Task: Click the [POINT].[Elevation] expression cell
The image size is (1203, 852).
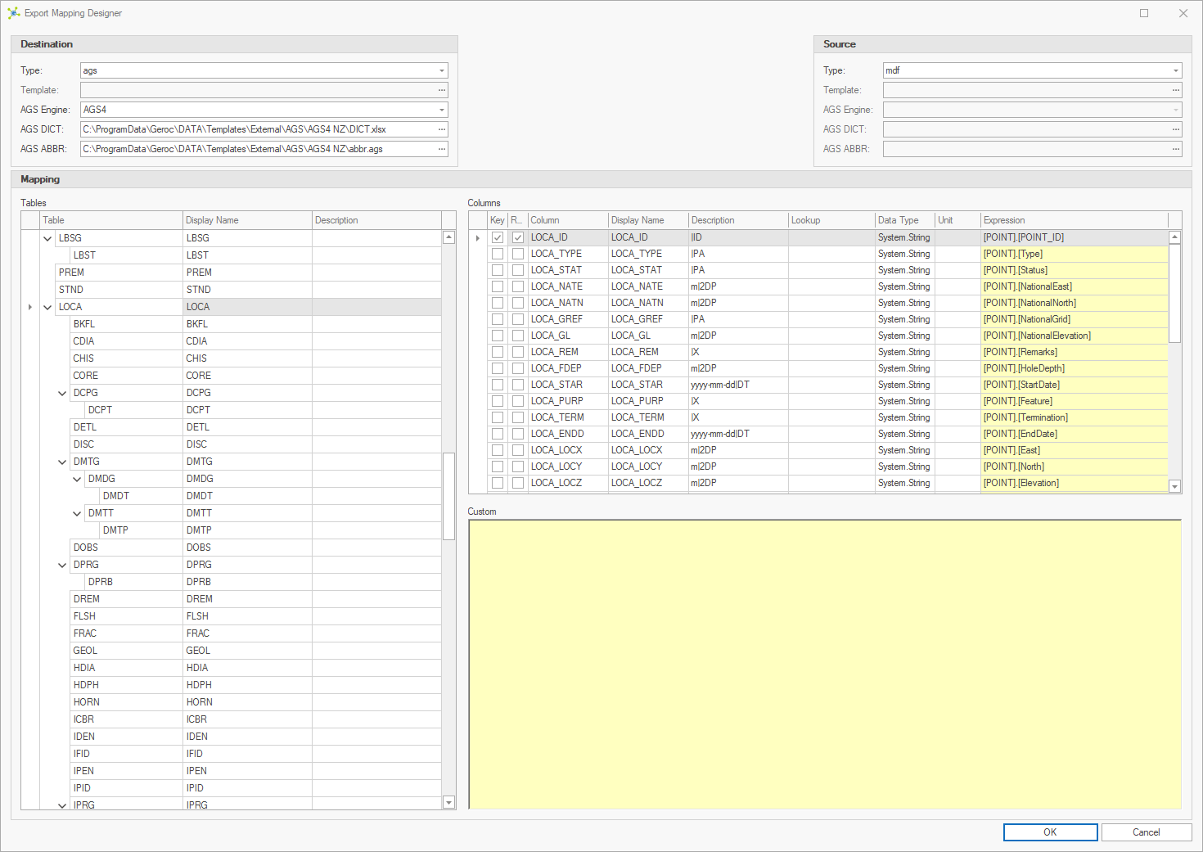Action: click(x=1074, y=483)
